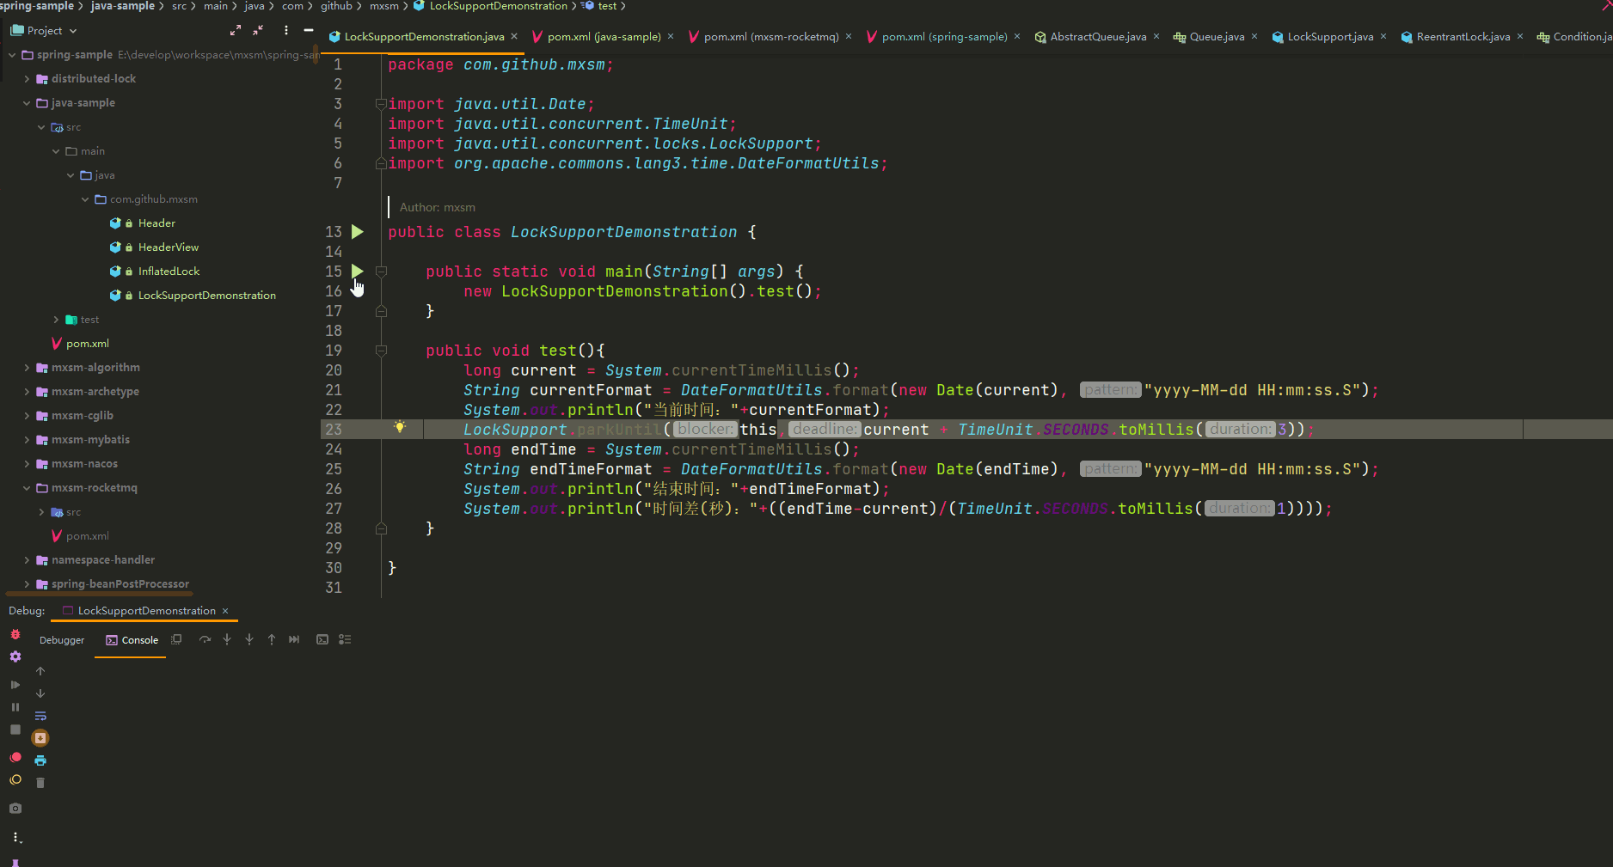This screenshot has width=1613, height=867.
Task: Disable scroll-to-end in the console
Action: (40, 737)
